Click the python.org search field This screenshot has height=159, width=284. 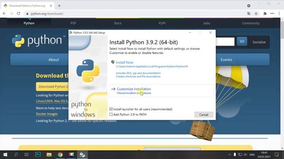click(x=225, y=42)
